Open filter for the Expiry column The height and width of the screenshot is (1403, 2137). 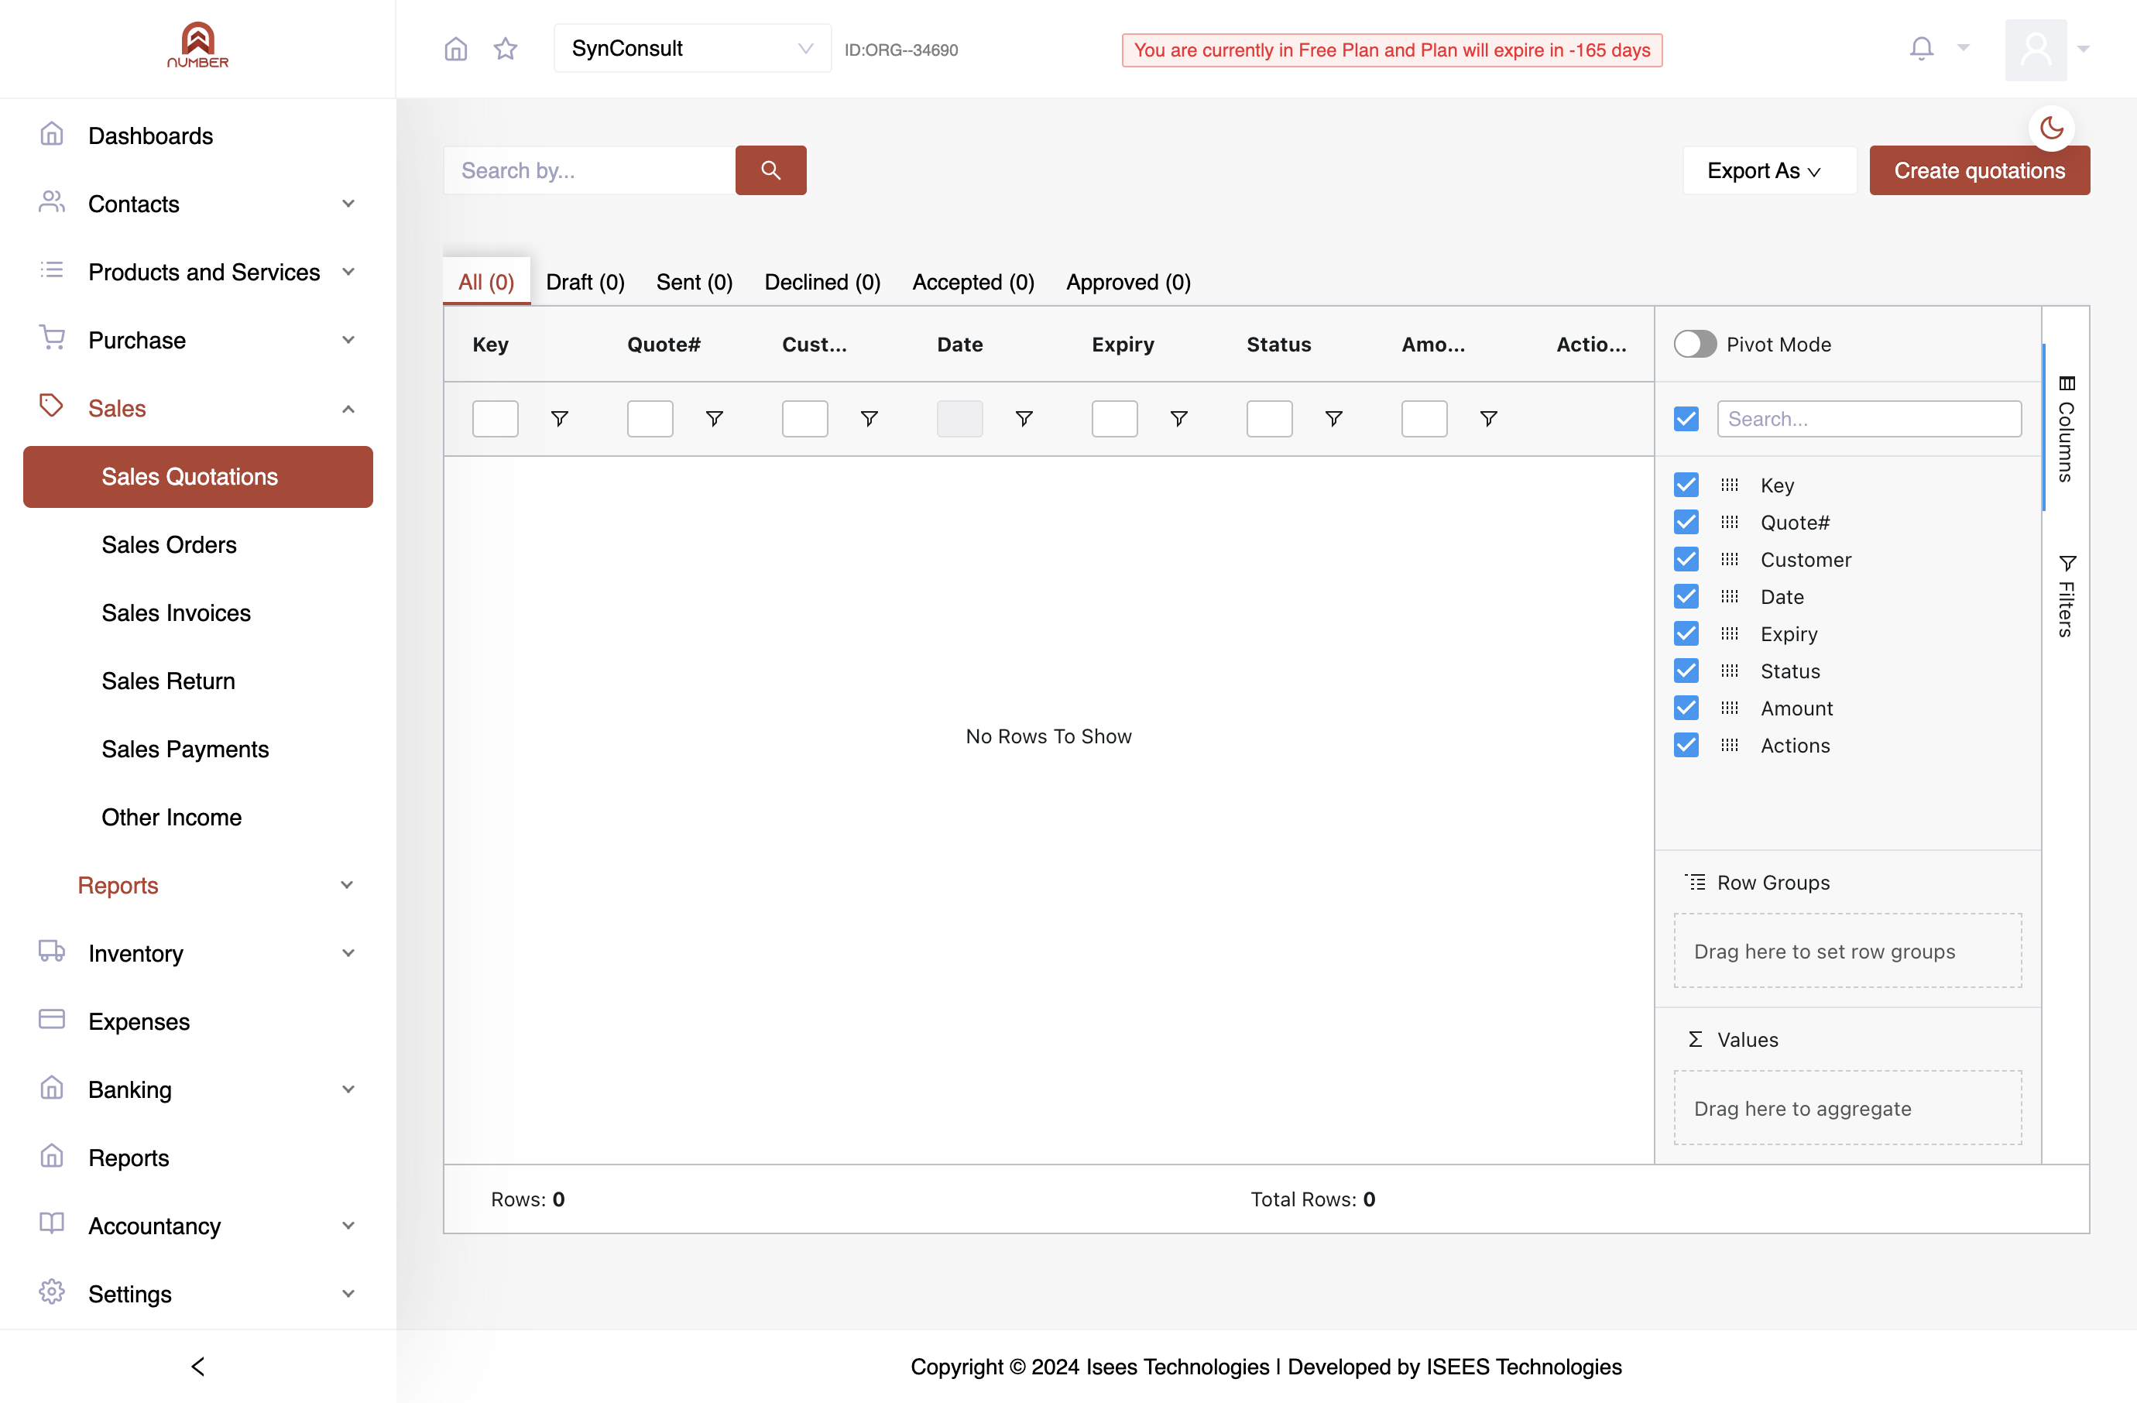click(x=1179, y=418)
